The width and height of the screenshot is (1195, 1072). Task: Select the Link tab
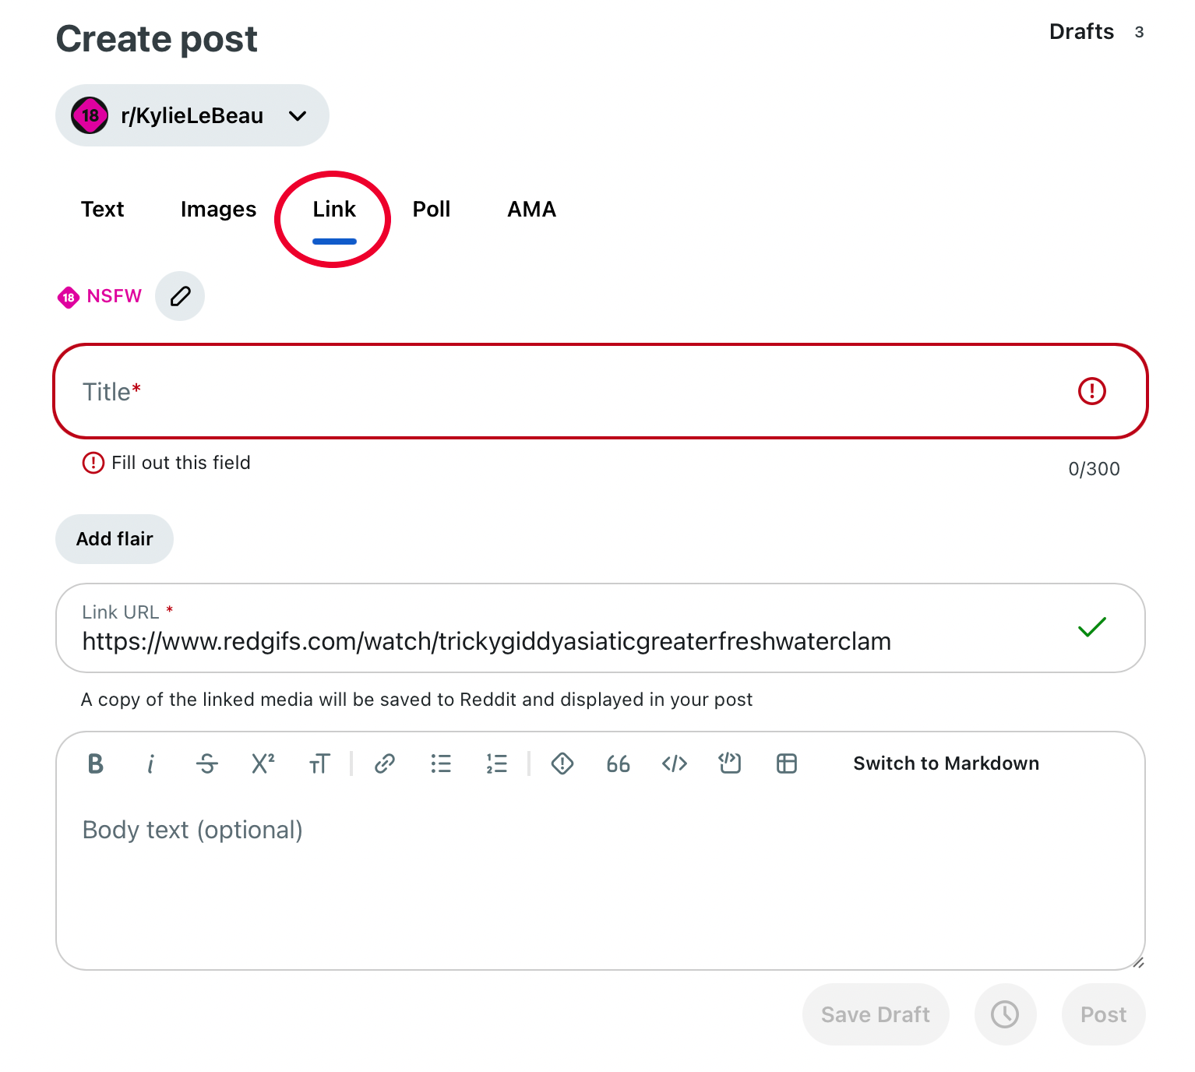(334, 209)
